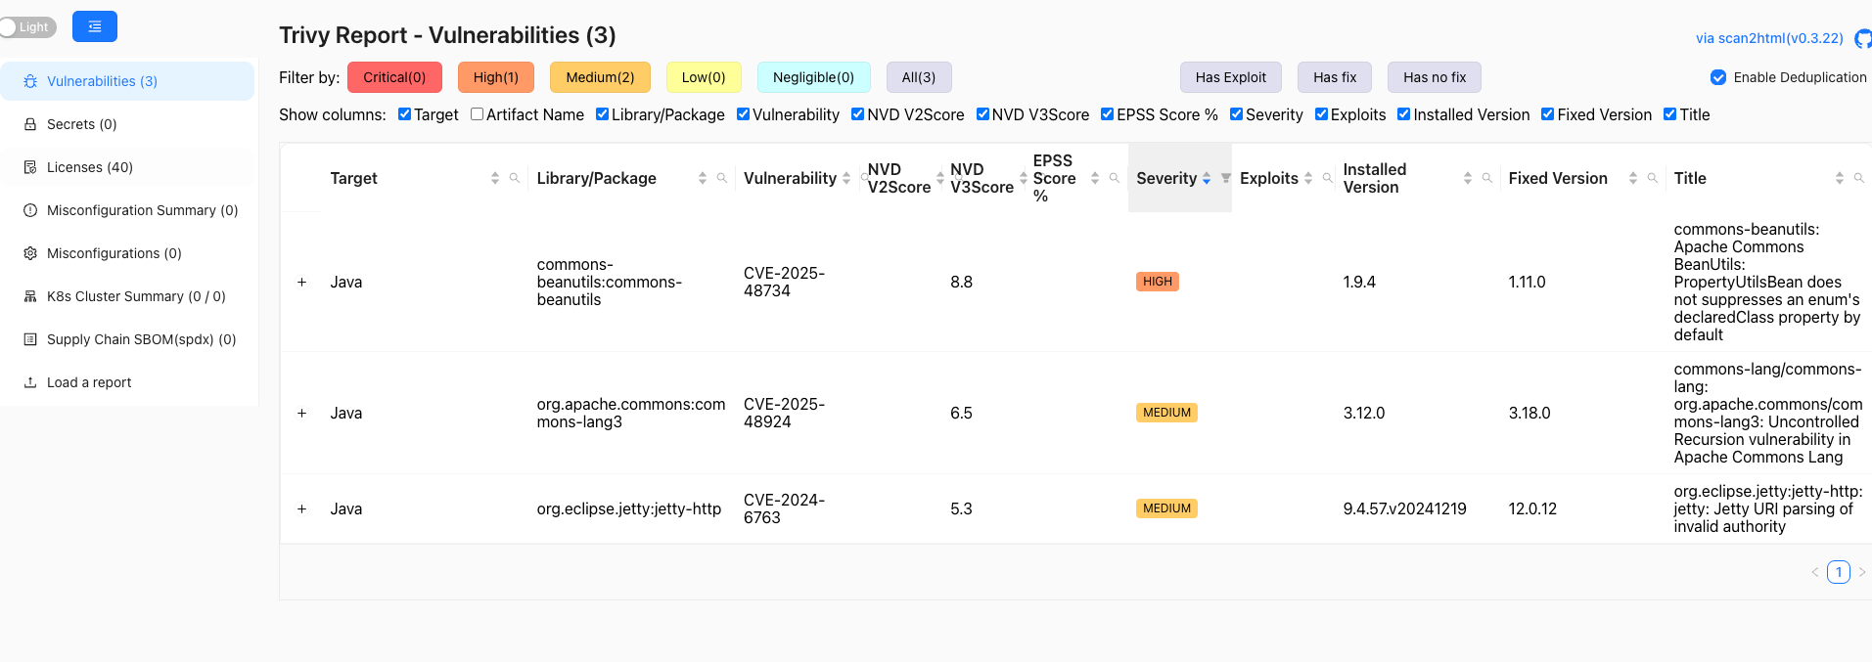Collapse the sidebar menu with the blue button
Screen dimensions: 1872x662
pos(95,26)
